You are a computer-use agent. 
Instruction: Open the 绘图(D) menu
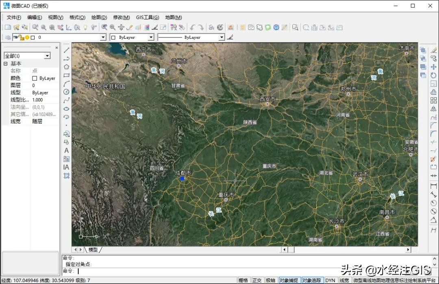[x=99, y=17]
